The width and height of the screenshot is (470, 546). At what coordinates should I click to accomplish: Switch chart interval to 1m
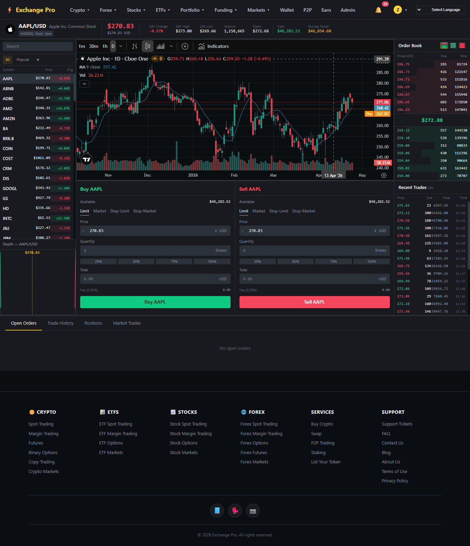[82, 46]
